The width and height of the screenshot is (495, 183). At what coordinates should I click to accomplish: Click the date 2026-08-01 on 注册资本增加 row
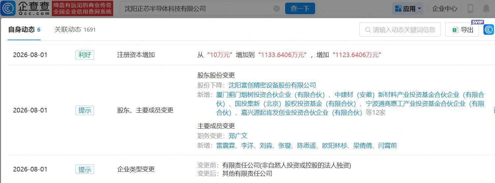coord(30,55)
